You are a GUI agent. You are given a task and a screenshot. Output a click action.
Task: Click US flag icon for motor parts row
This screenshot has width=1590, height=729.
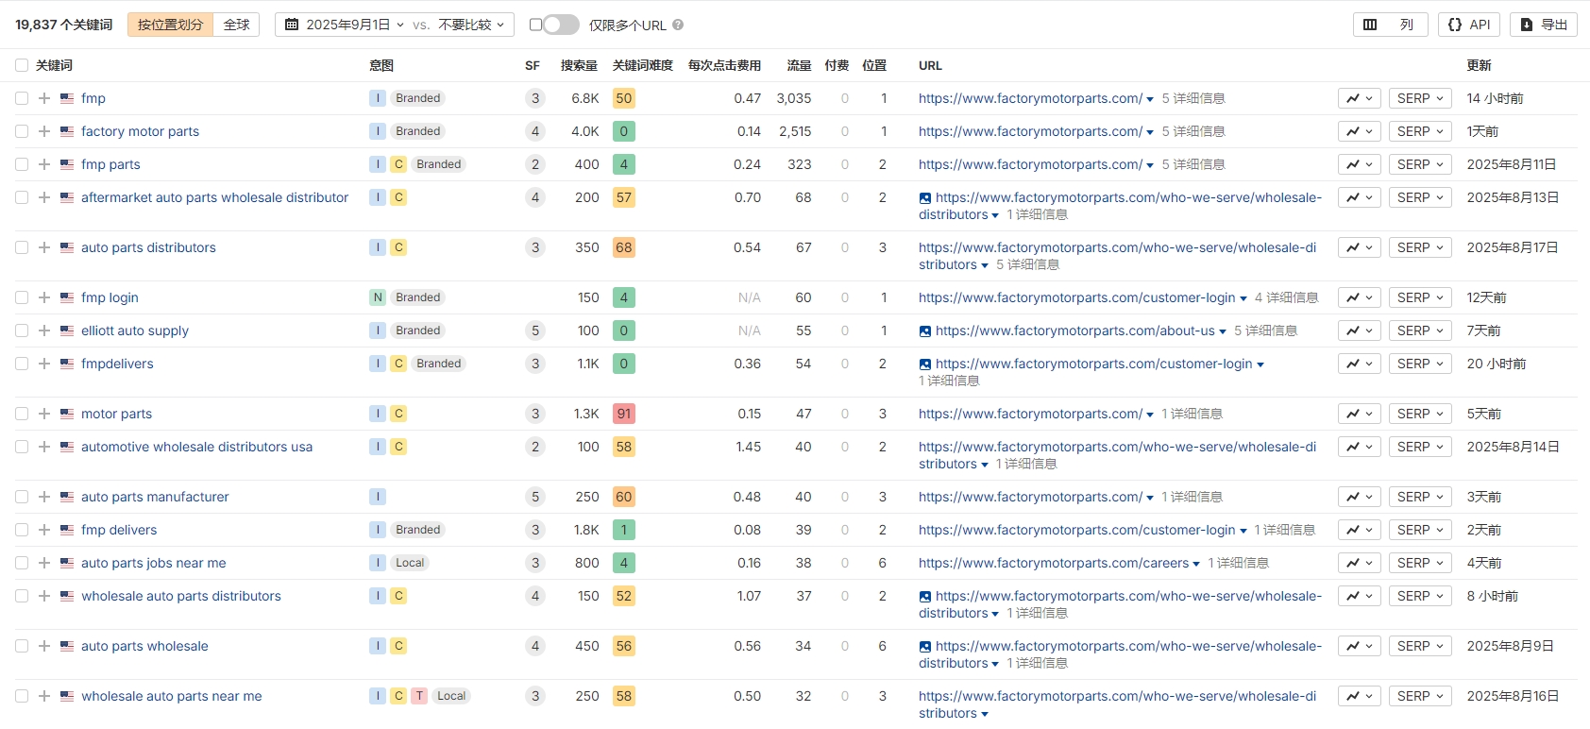click(x=67, y=414)
